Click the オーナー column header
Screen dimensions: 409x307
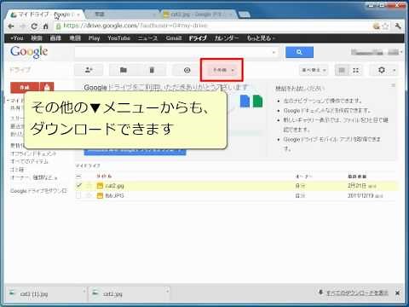[303, 177]
